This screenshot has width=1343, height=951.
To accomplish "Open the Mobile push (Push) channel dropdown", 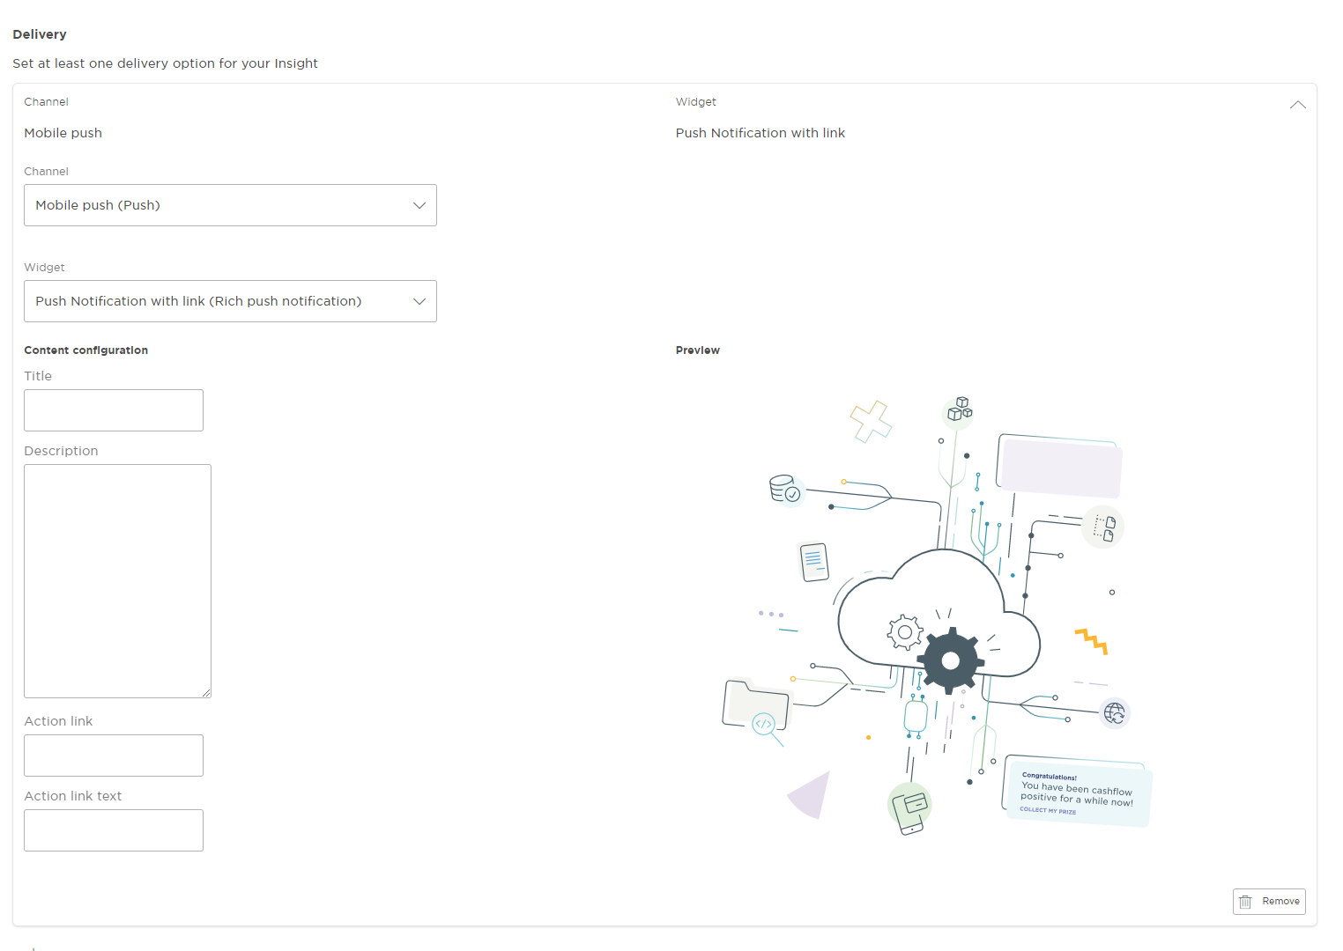I will point(230,205).
